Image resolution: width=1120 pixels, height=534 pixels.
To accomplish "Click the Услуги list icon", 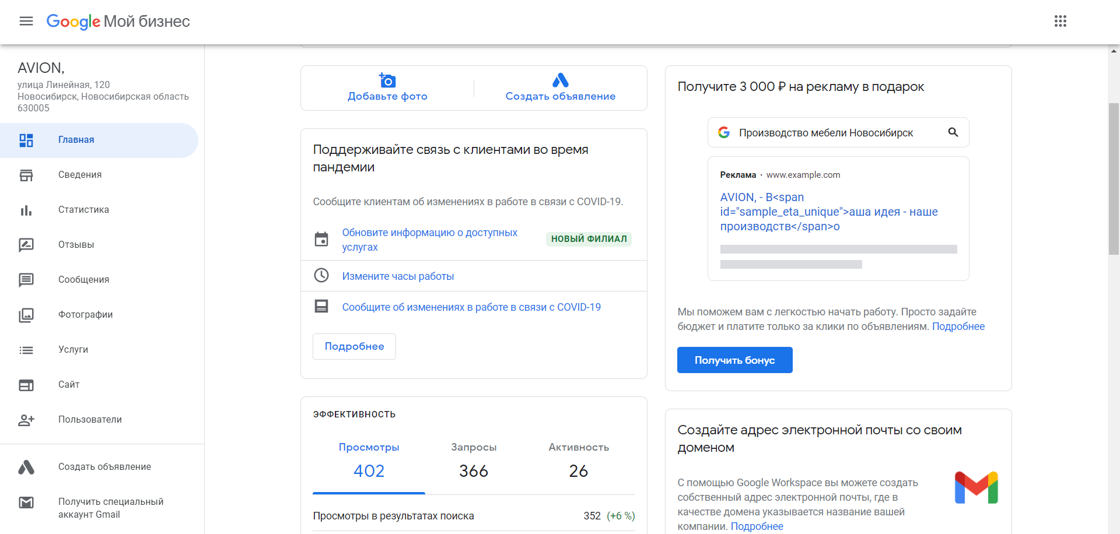I will point(26,350).
